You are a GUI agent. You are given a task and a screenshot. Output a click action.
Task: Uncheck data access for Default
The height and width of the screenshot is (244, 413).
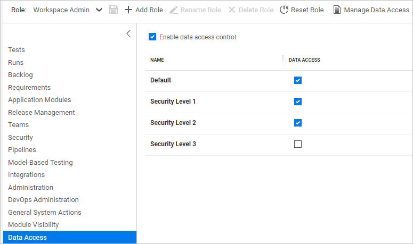[298, 80]
